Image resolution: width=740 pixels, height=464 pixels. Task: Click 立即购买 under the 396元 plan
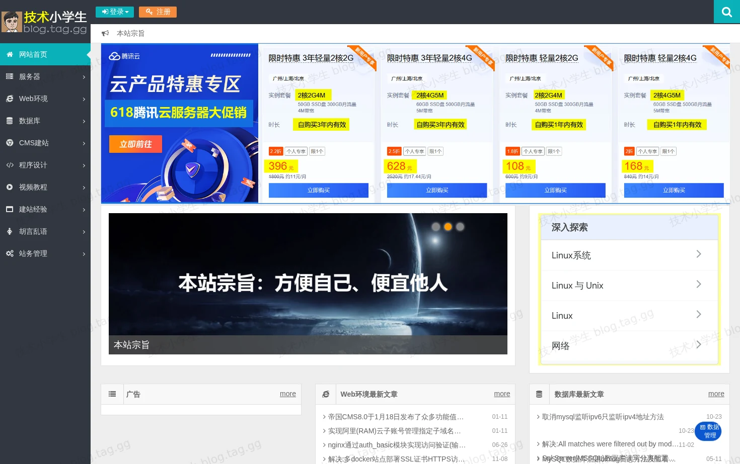319,190
